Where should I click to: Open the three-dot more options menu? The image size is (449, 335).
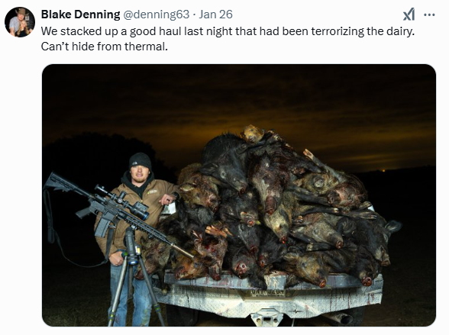point(429,14)
